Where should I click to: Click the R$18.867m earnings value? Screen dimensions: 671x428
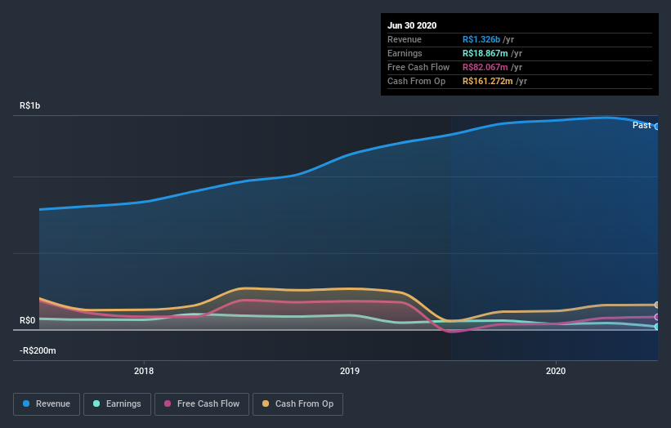(x=485, y=53)
